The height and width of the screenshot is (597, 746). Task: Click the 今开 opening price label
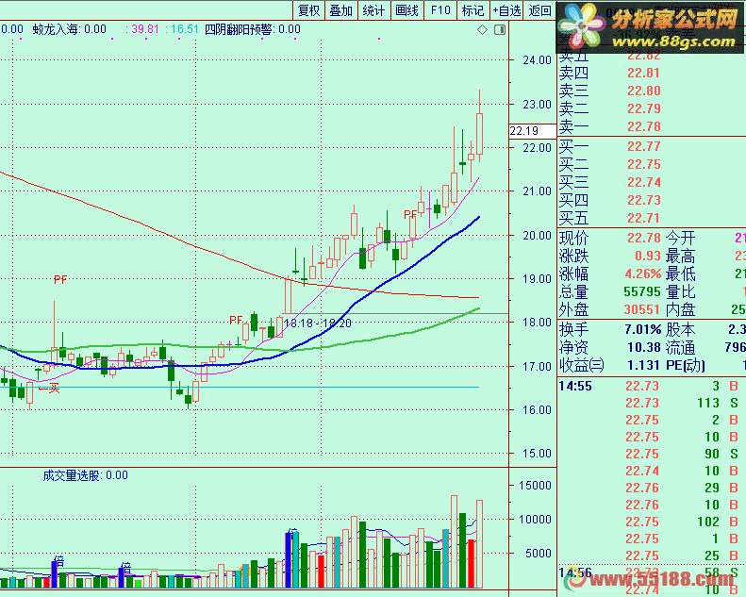680,238
